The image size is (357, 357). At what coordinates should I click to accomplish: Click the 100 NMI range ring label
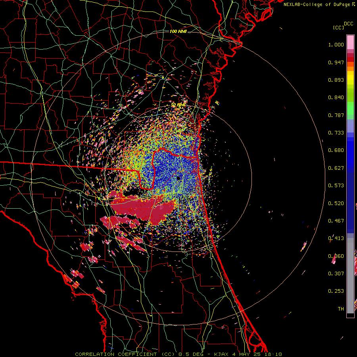coord(178,31)
